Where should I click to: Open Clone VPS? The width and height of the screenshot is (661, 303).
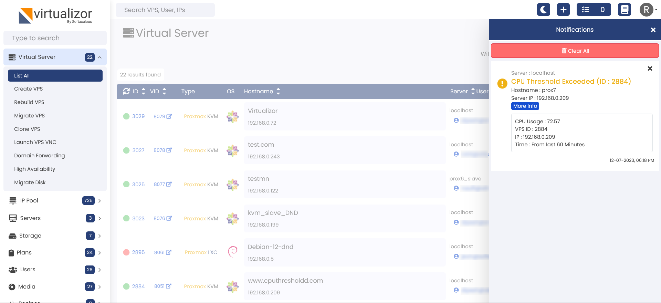pos(27,129)
